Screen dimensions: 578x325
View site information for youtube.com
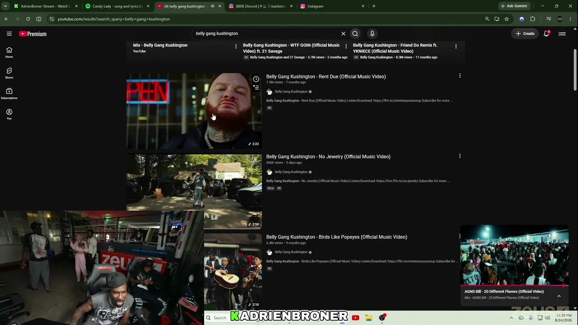pyautogui.click(x=51, y=19)
